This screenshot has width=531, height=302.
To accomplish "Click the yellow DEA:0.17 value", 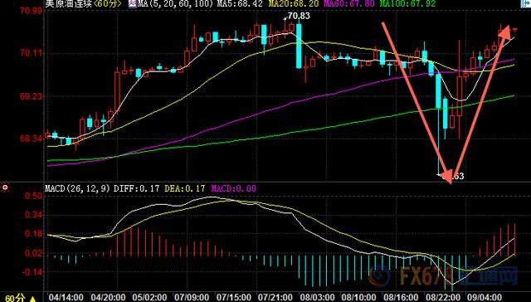I will pos(185,188).
